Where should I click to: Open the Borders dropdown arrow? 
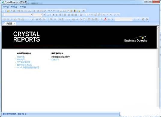(x=89, y=15)
